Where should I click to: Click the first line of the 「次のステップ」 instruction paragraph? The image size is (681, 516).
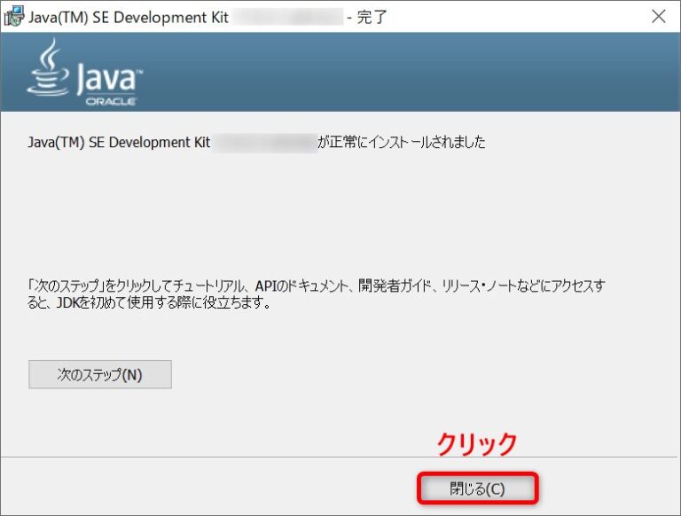(x=315, y=286)
